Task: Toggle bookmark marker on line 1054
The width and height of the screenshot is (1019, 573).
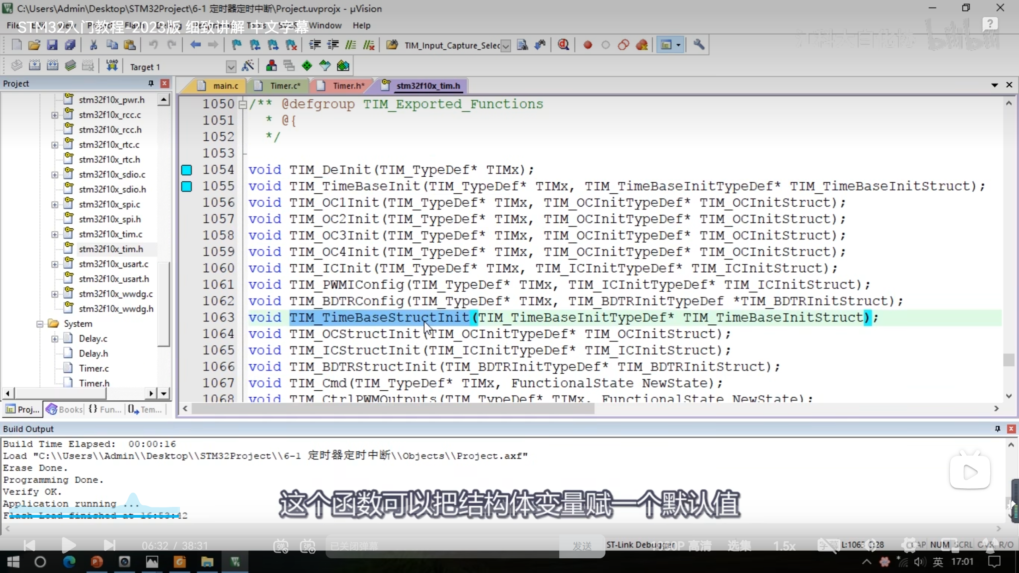Action: pos(187,170)
